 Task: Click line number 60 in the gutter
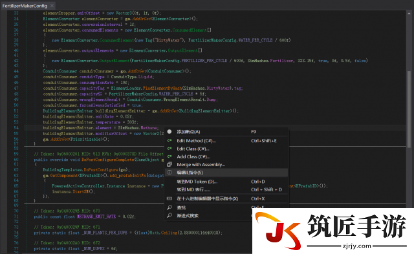pos(16,160)
